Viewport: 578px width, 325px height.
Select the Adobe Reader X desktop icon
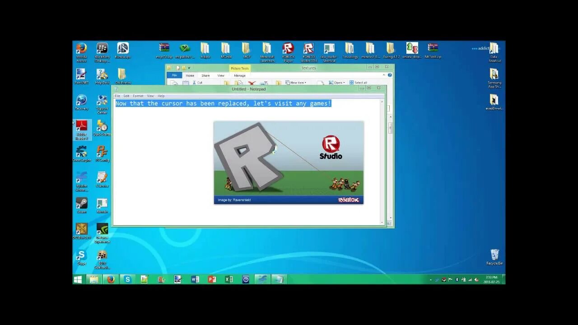tap(81, 130)
